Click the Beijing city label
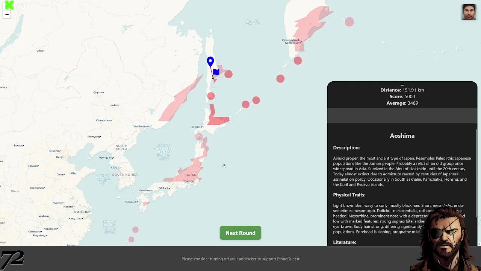The height and width of the screenshot is (271, 481). coord(54,151)
